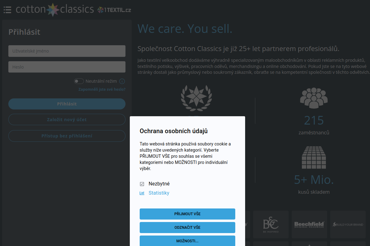This screenshot has width=370, height=246.
Task: Click the Přihlásit panel heading
Action: [24, 32]
